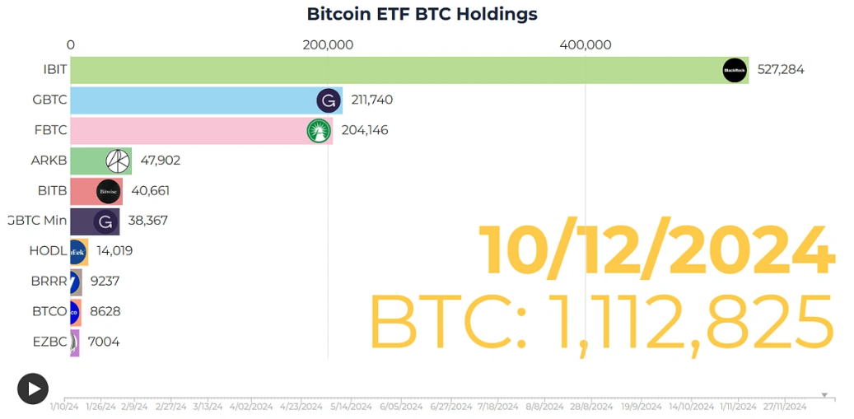Image resolution: width=854 pixels, height=419 pixels.
Task: Click the BlackRock logo on IBIT bar
Action: (734, 71)
